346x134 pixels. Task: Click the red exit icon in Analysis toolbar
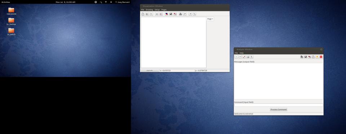[321, 57]
